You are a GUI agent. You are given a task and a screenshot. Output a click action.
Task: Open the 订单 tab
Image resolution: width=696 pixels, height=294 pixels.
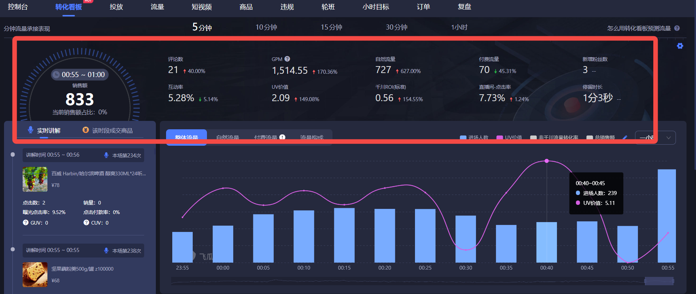(423, 7)
